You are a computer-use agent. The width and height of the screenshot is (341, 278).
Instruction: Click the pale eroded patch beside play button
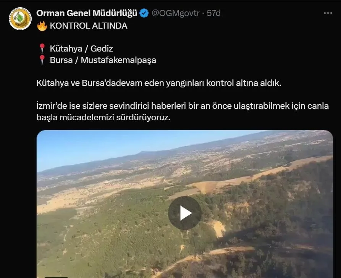point(218,229)
